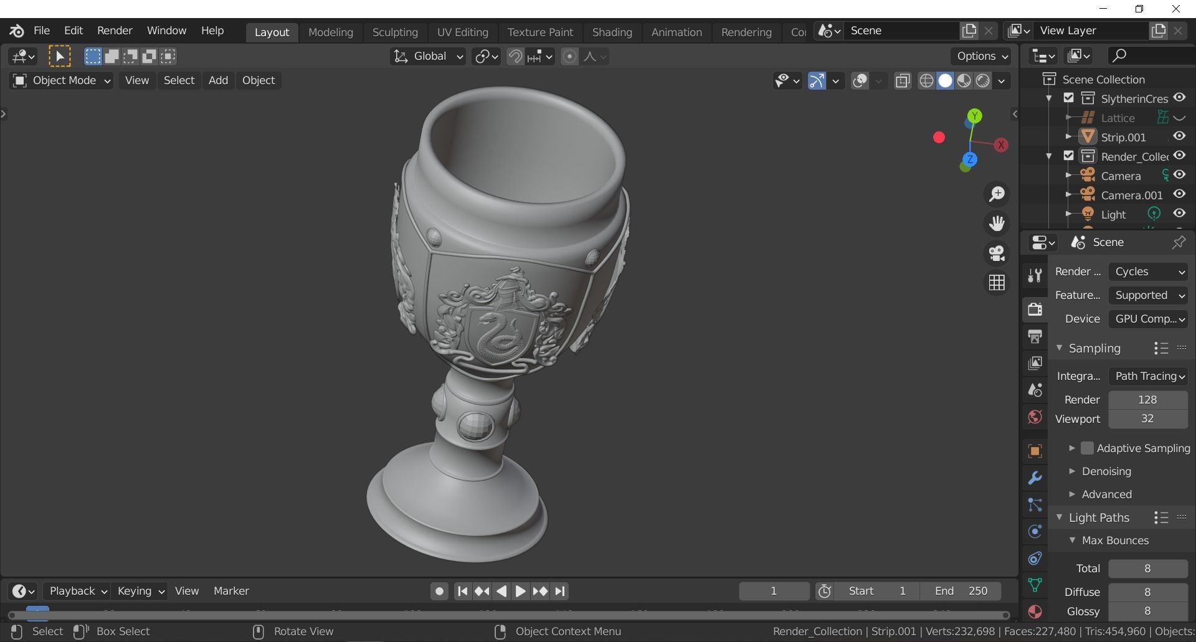The height and width of the screenshot is (642, 1196).
Task: Switch to the Shading workspace tab
Action: 612,32
